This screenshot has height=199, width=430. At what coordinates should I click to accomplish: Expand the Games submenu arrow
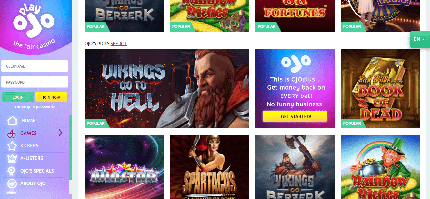[60, 133]
